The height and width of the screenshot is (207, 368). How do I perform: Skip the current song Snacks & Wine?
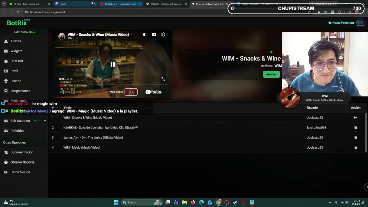coord(356,118)
